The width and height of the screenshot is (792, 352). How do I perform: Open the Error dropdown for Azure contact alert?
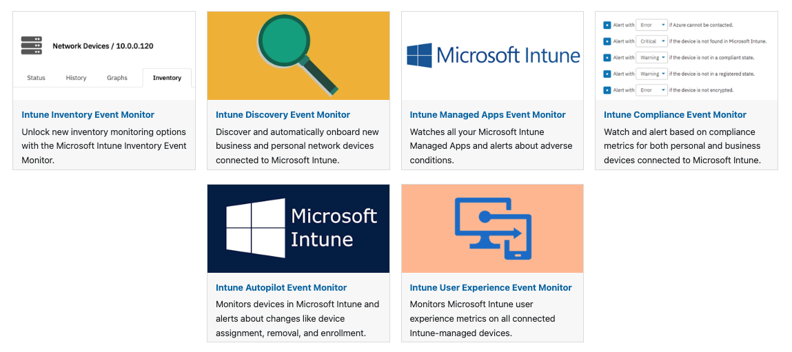(x=651, y=25)
